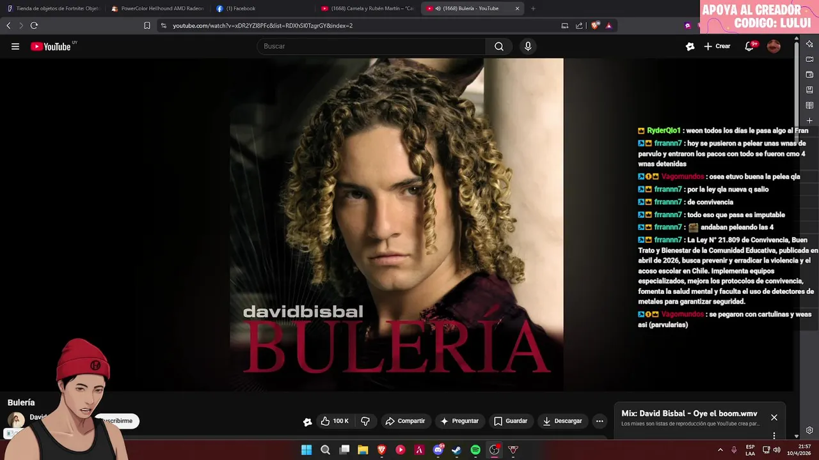The width and height of the screenshot is (819, 460).
Task: Click the share page icon in address bar
Action: point(579,26)
